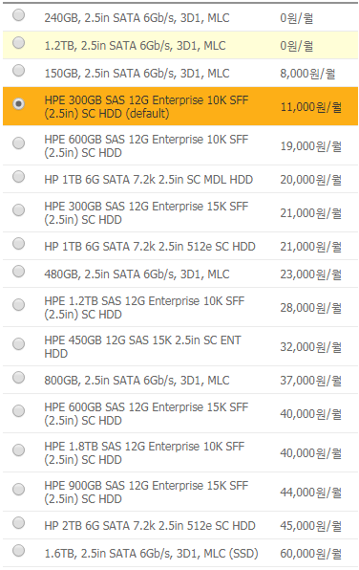Image resolution: width=359 pixels, height=570 pixels.
Task: Pick HP 1TB SATA 512e SC HDD
Action: coord(18,244)
